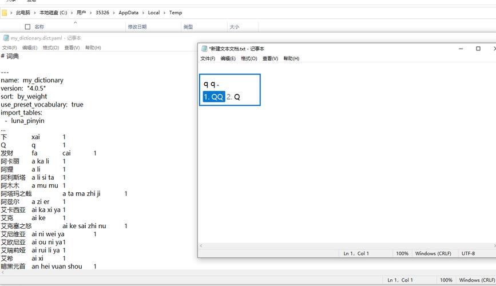Open 编辑(E) menu in dictionary Notepad
This screenshot has width=496, height=286.
click(30, 47)
